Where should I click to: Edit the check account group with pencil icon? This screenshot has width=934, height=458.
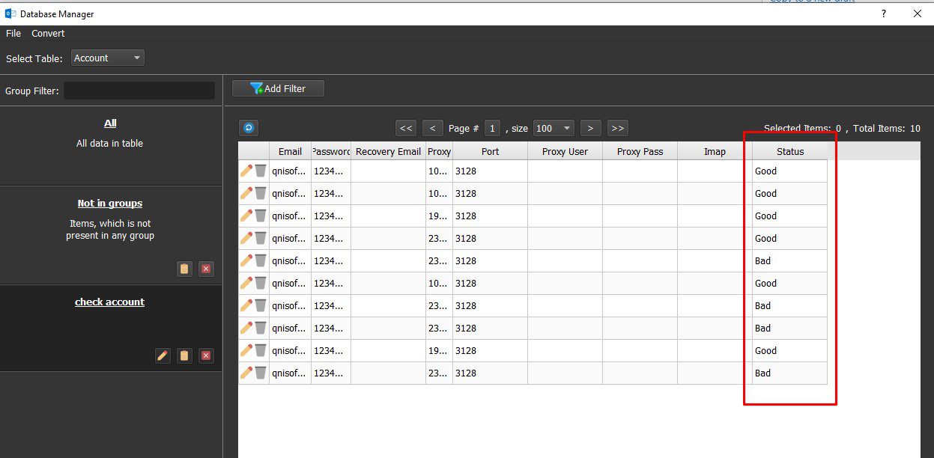pos(163,355)
